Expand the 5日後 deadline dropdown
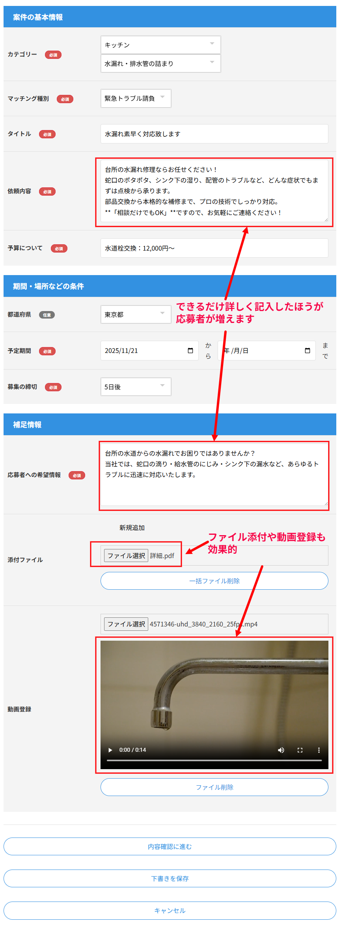 coord(136,387)
